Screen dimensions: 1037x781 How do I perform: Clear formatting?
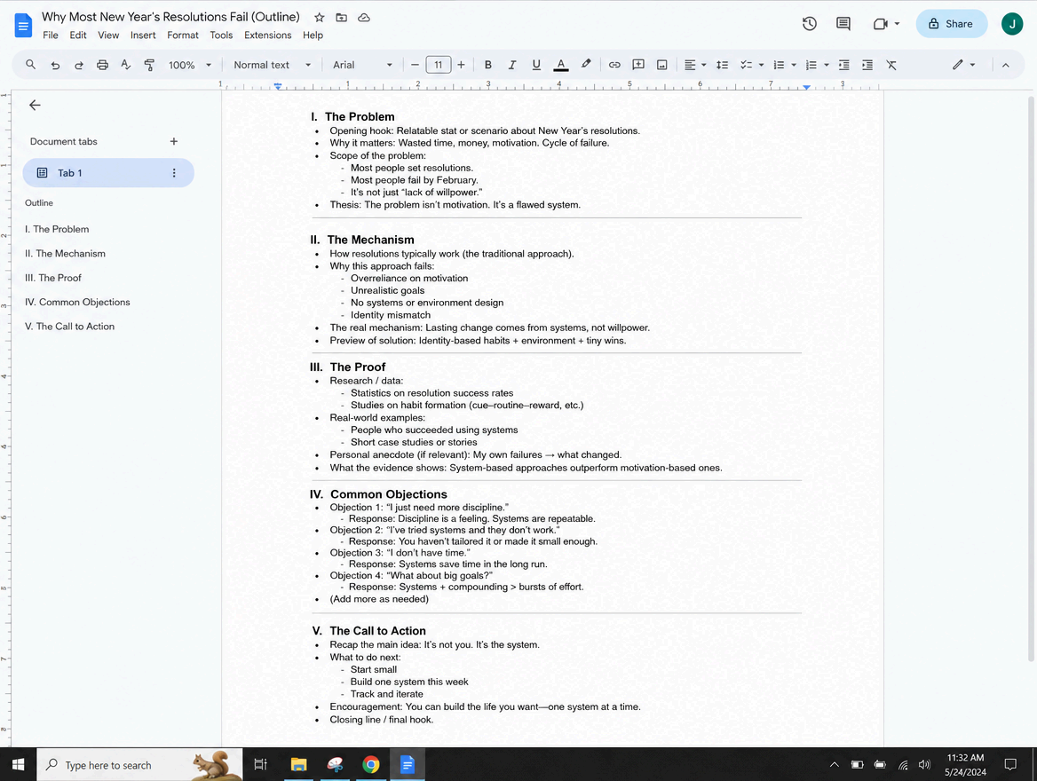(x=891, y=65)
